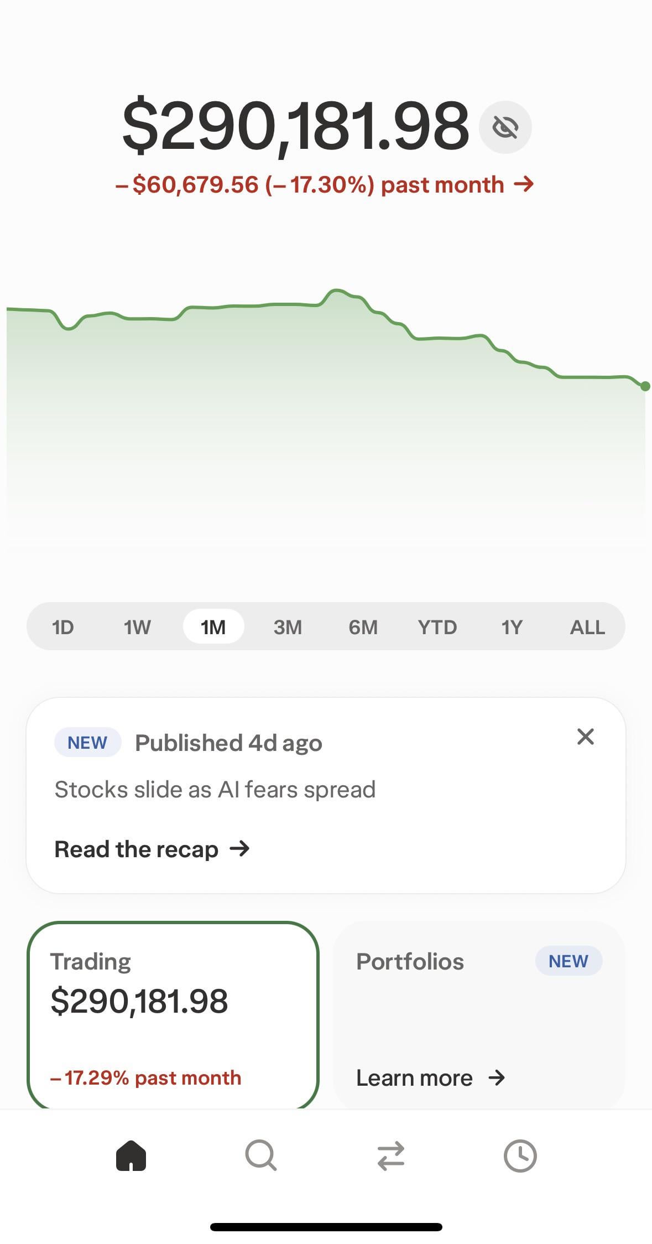Open the Search magnifier tab
This screenshot has height=1244, width=652.
pyautogui.click(x=260, y=1155)
